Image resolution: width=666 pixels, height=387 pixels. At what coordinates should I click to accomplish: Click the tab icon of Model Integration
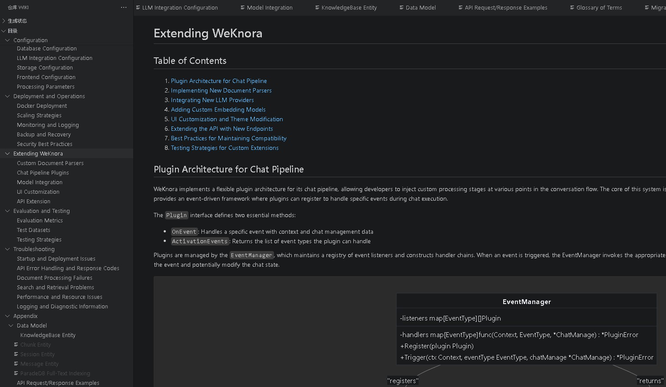tap(243, 7)
